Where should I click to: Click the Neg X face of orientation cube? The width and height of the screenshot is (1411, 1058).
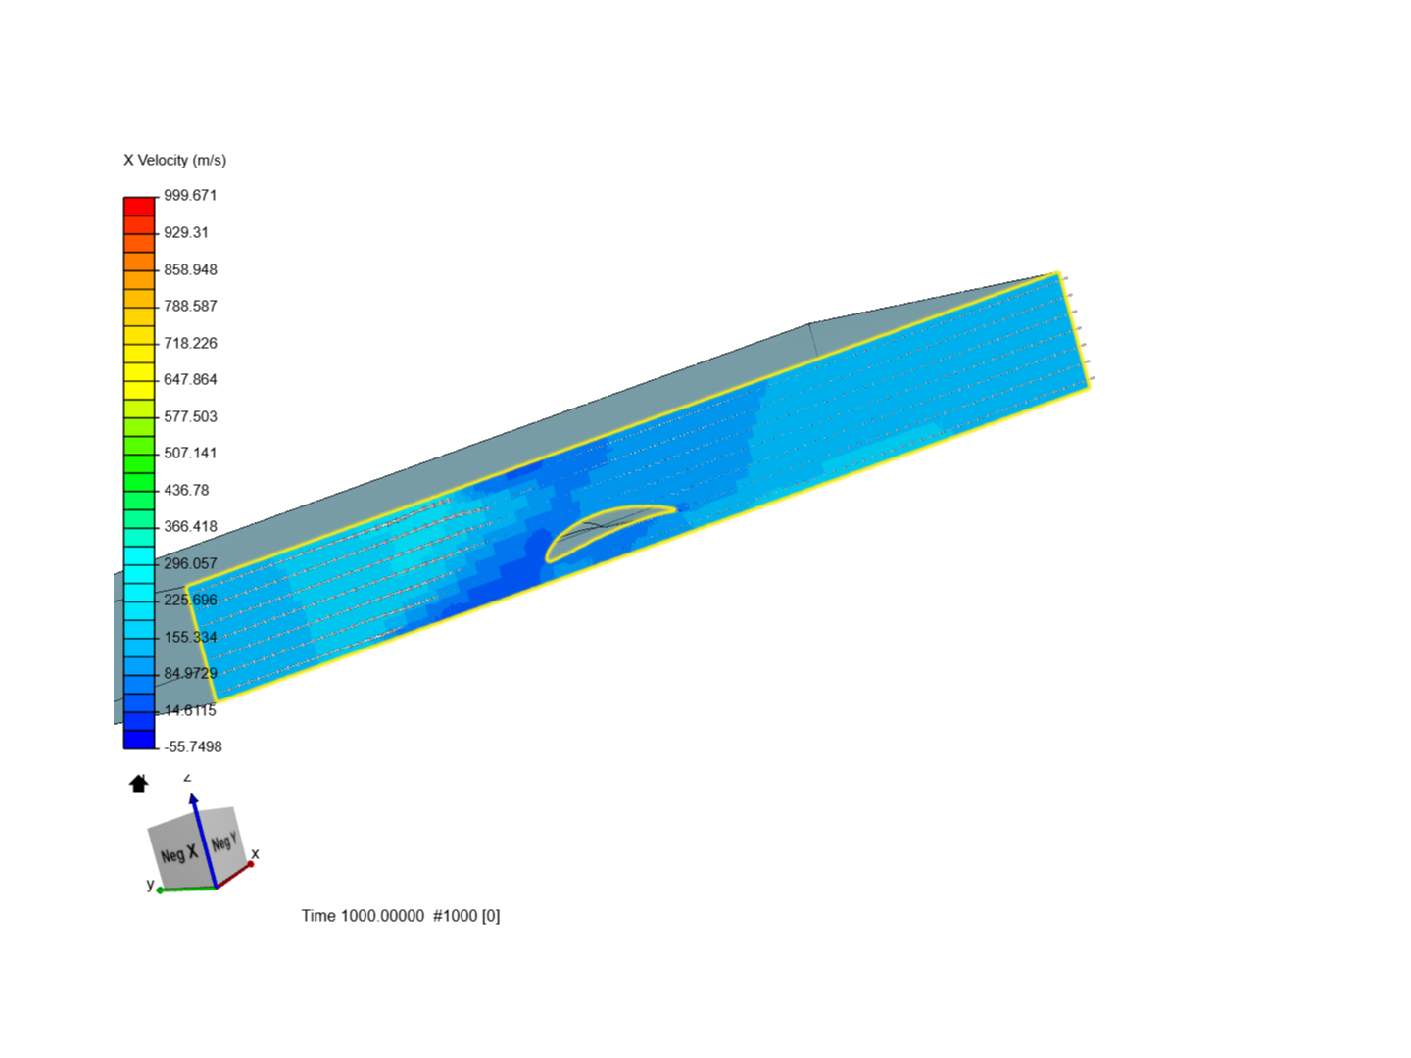pyautogui.click(x=180, y=854)
